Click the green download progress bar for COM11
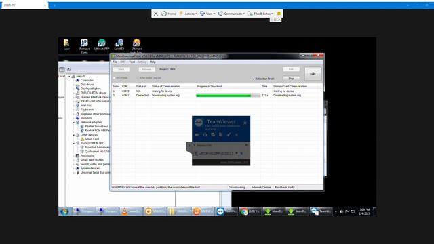This screenshot has width=434, height=244. 228,96
